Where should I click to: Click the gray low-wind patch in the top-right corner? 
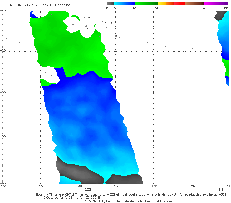(220, 16)
